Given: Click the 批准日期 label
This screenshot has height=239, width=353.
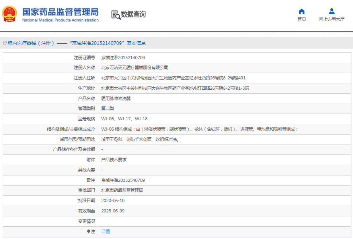Looking at the screenshot, I should click(86, 200).
